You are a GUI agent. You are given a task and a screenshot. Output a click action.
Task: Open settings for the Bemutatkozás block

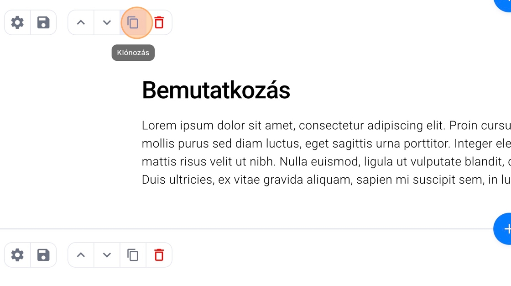(17, 22)
